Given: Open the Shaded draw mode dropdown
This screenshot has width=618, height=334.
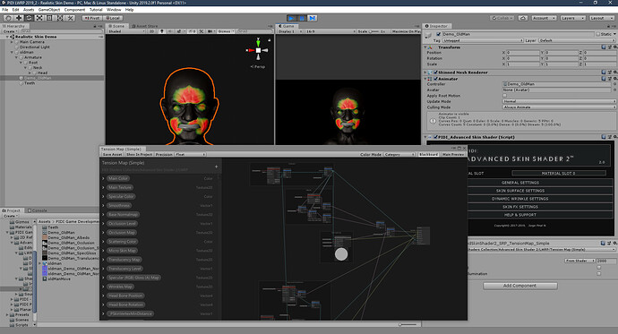Looking at the screenshot, I should pos(126,31).
